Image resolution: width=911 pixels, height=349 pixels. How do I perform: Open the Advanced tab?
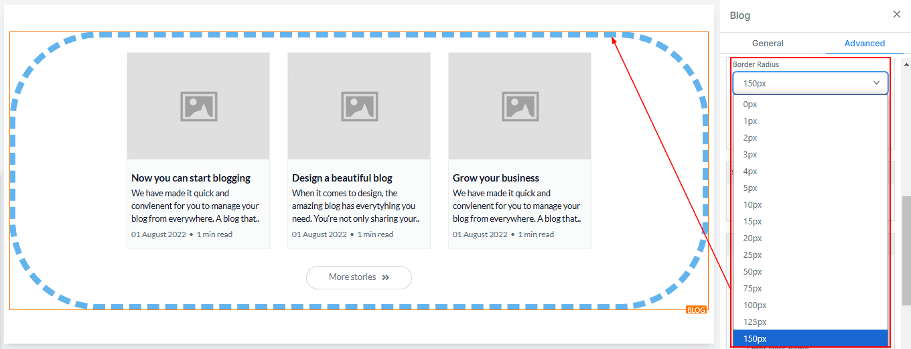(x=864, y=43)
